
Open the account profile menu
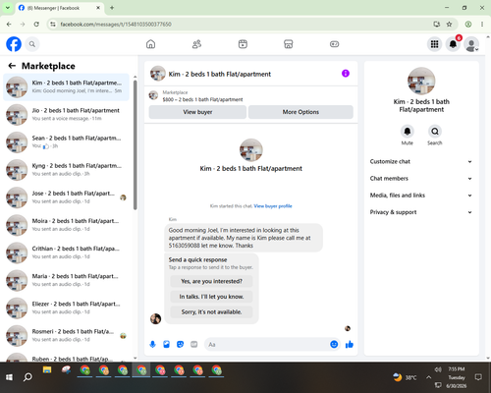[471, 44]
